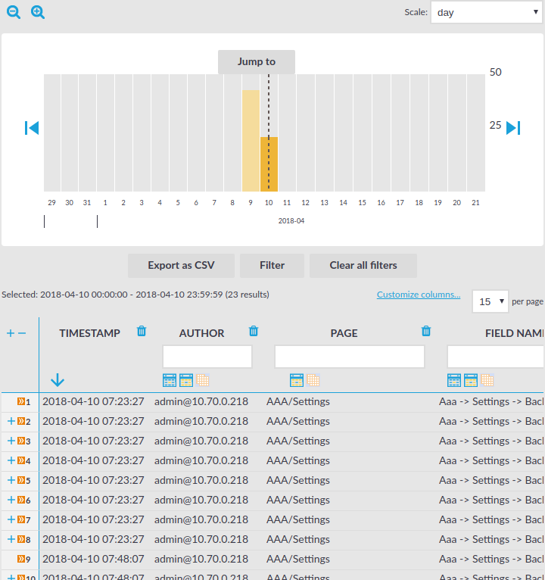Expand row 7 details
This screenshot has width=545, height=580.
11,519
